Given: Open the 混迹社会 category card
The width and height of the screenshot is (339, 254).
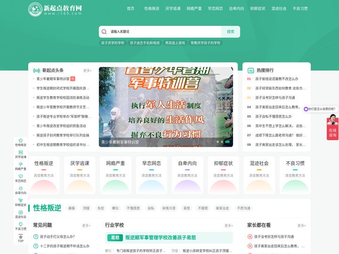Looking at the screenshot, I should [x=259, y=175].
